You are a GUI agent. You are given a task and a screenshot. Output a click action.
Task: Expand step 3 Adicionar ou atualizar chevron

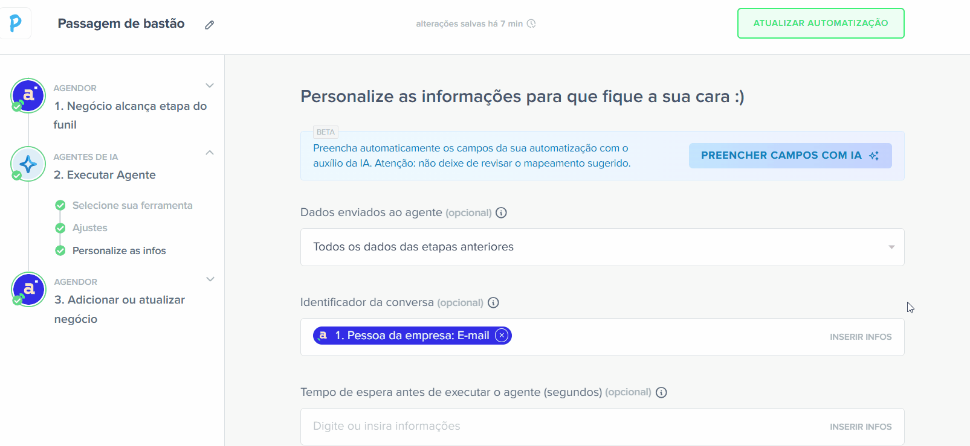click(x=210, y=279)
